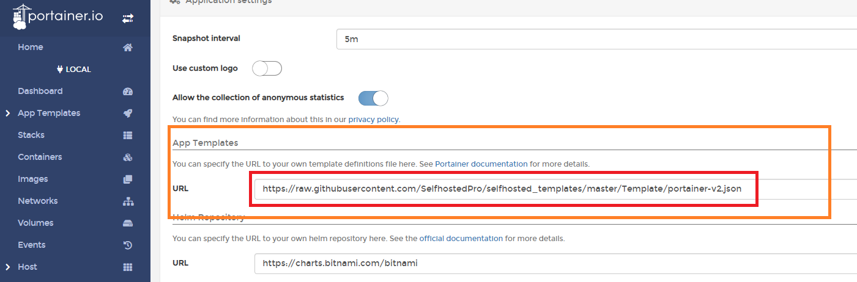This screenshot has width=857, height=282.
Task: Click the Helm repository URL field
Action: click(555, 263)
